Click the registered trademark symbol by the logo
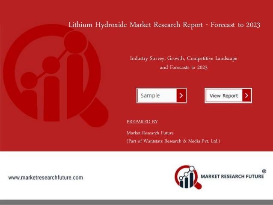 click(264, 171)
